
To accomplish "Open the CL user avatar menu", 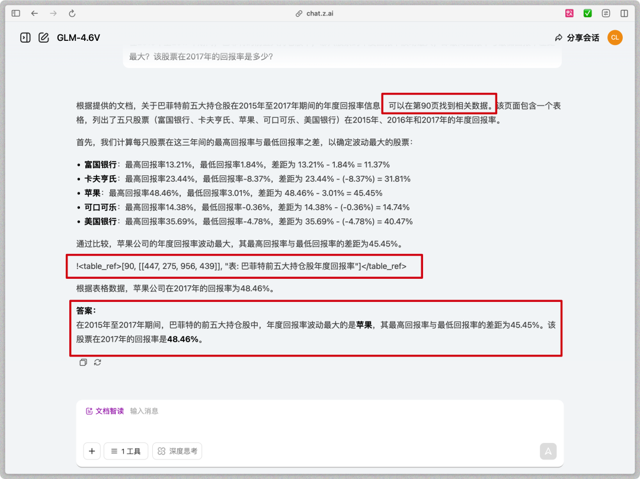I will pyautogui.click(x=615, y=38).
